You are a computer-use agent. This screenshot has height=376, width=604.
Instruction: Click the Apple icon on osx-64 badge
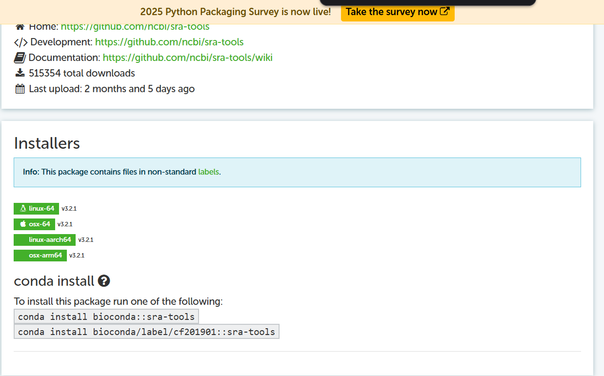coord(22,224)
